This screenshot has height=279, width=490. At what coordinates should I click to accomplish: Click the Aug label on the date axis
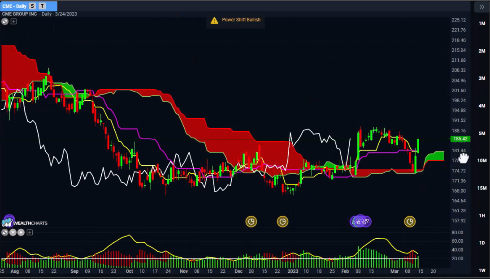pyautogui.click(x=15, y=271)
